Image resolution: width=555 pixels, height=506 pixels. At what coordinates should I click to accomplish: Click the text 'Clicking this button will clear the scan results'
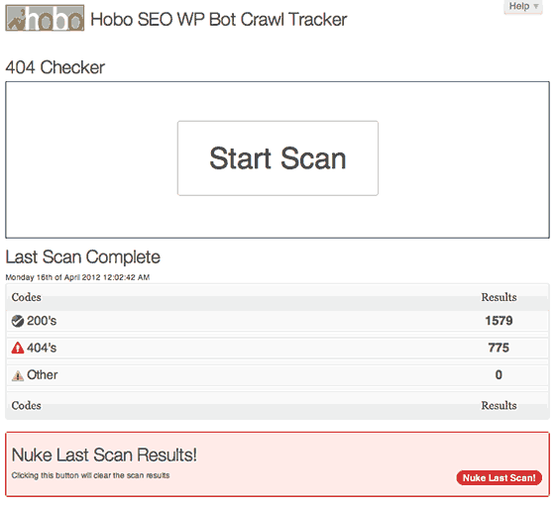(90, 475)
